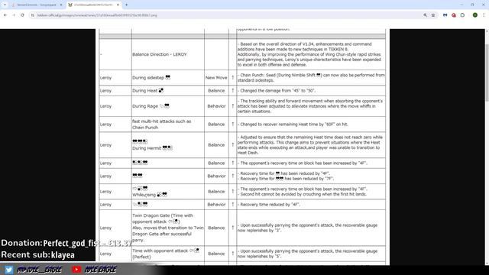Select the 'New Move' category cell
This screenshot has width=489, height=275.
(x=216, y=78)
